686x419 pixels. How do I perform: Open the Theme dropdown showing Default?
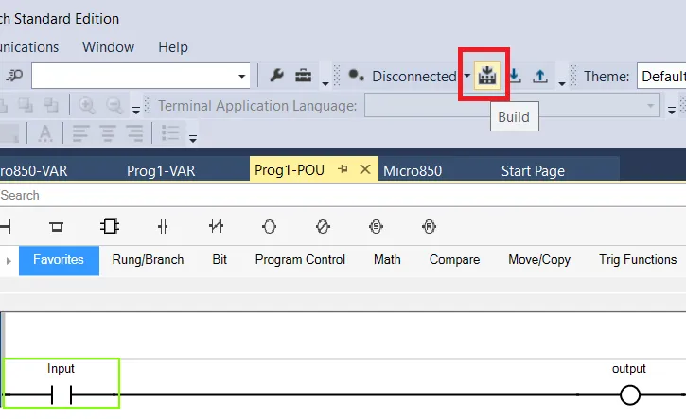(661, 76)
